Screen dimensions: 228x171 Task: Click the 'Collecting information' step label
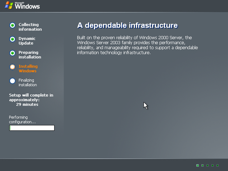click(x=30, y=27)
